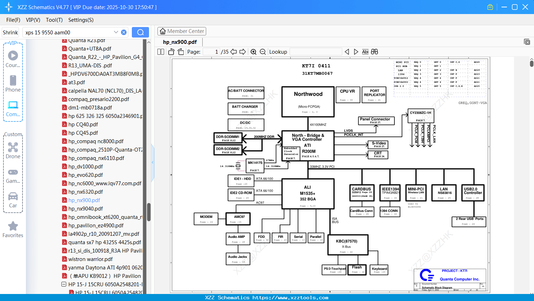
Task: Click the XZZ Schematics app logo
Action: click(8, 7)
